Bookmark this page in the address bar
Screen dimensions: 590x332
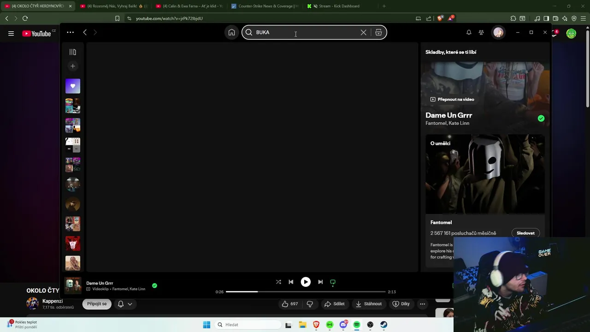[x=117, y=18]
